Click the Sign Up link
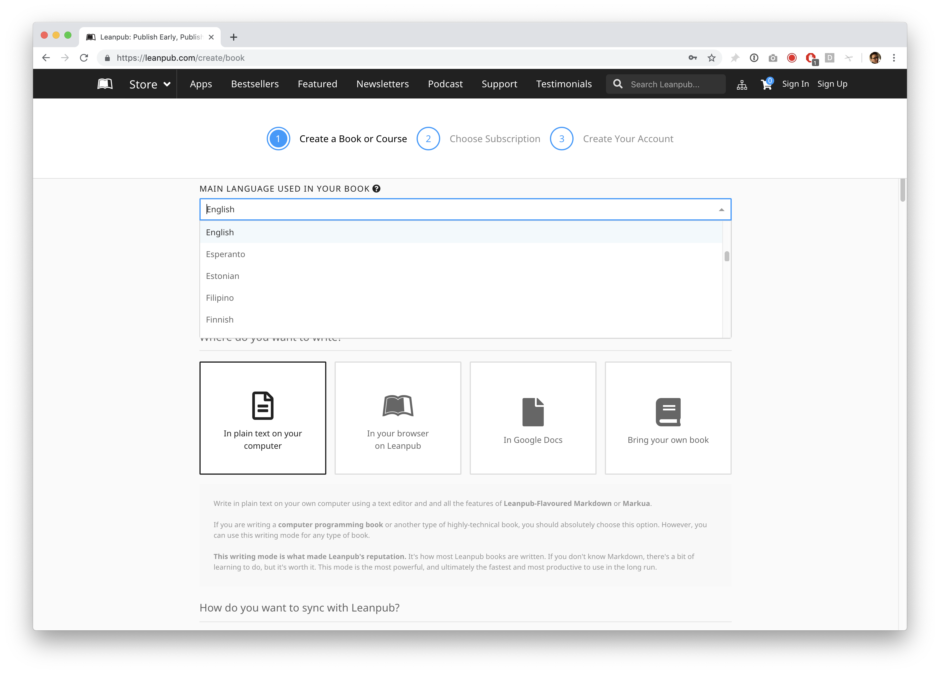This screenshot has width=940, height=674. pyautogui.click(x=832, y=84)
